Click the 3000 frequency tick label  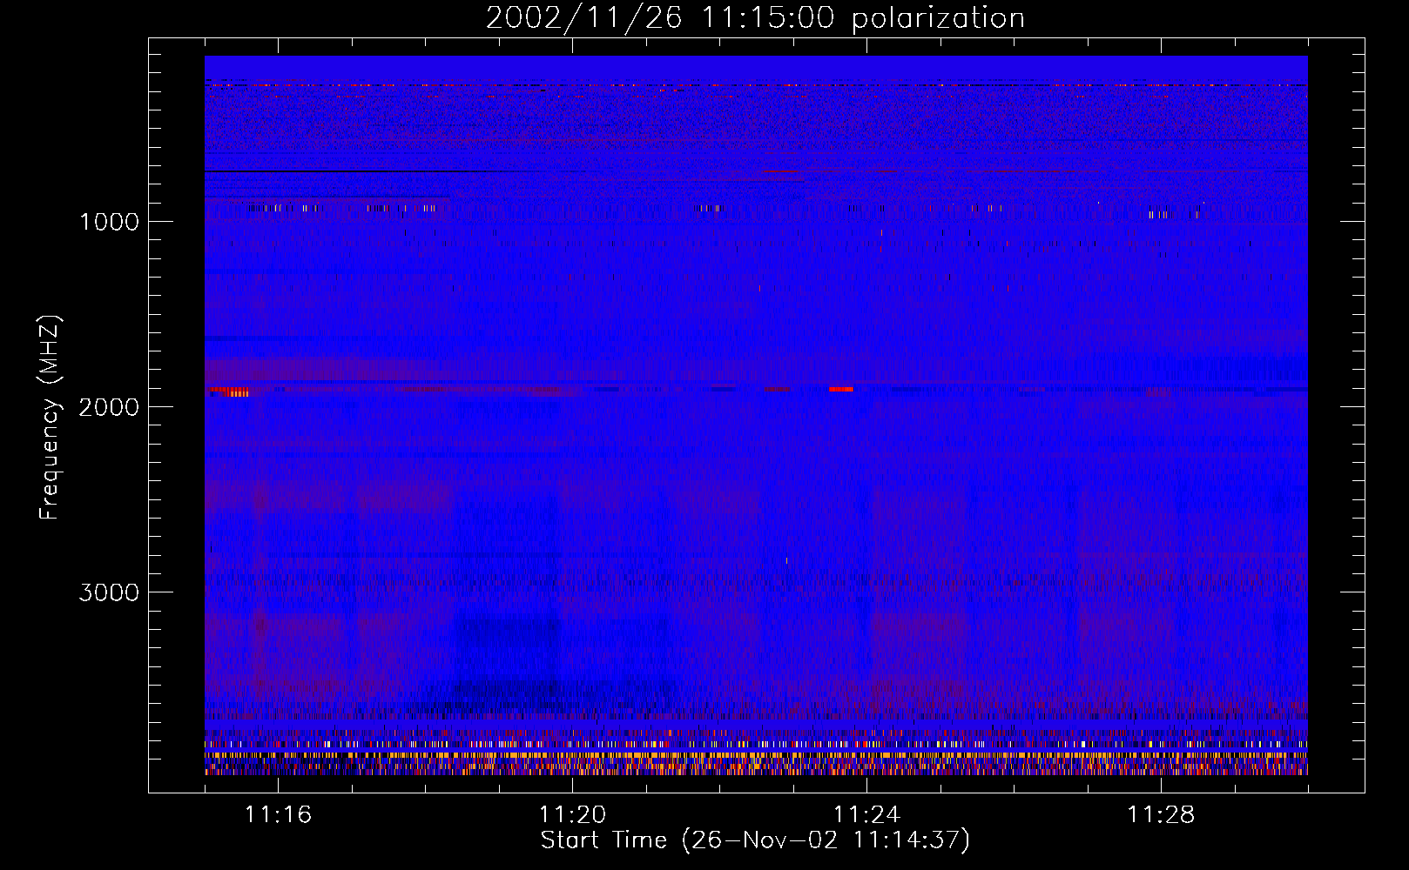(x=109, y=592)
